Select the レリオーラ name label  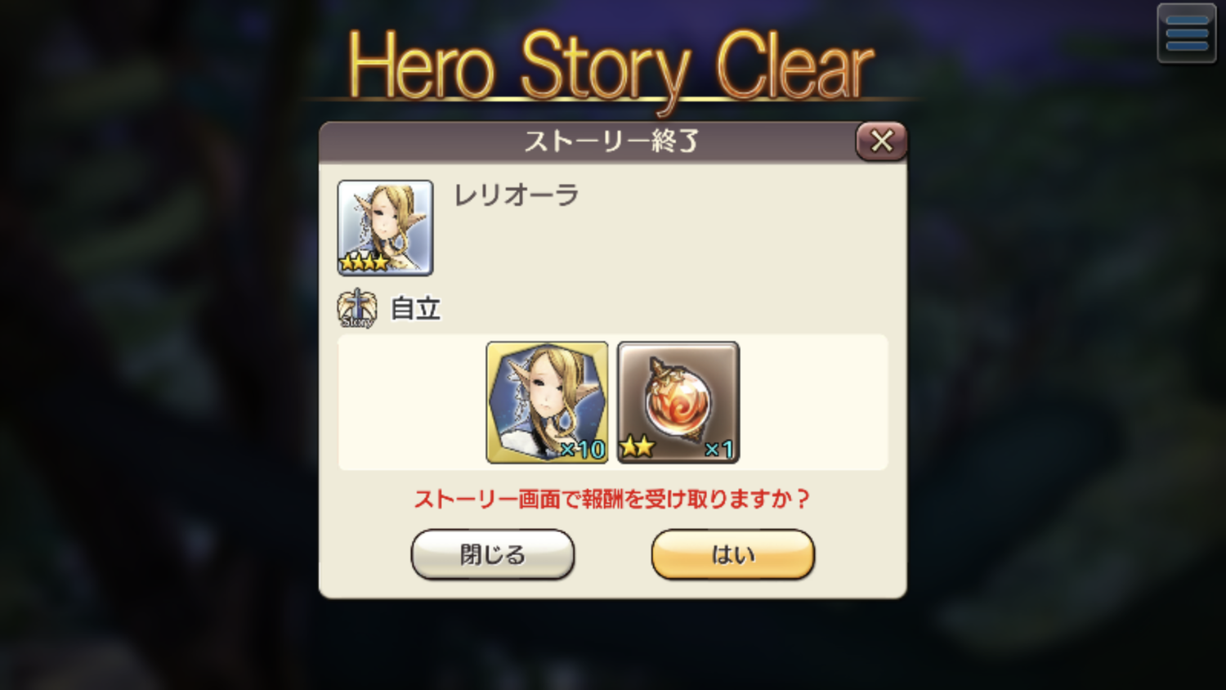(517, 195)
